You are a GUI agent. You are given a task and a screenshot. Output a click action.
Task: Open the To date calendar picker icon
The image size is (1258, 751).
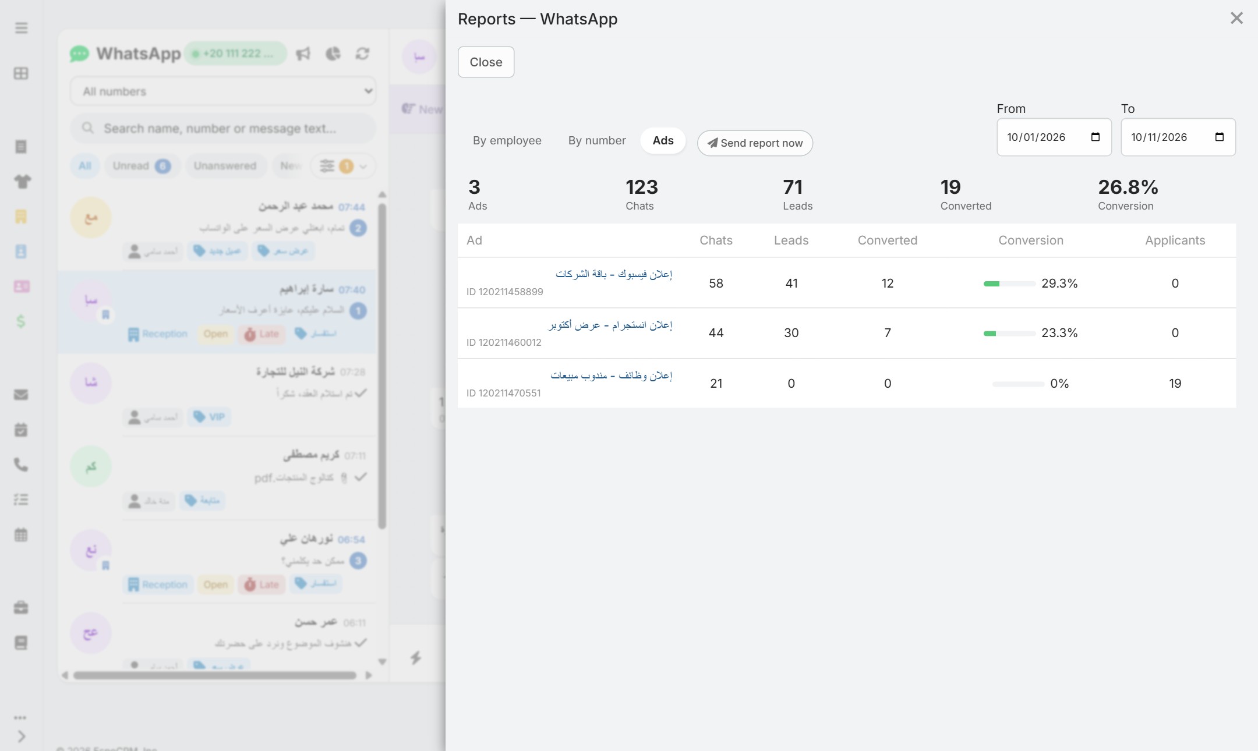[1219, 137]
